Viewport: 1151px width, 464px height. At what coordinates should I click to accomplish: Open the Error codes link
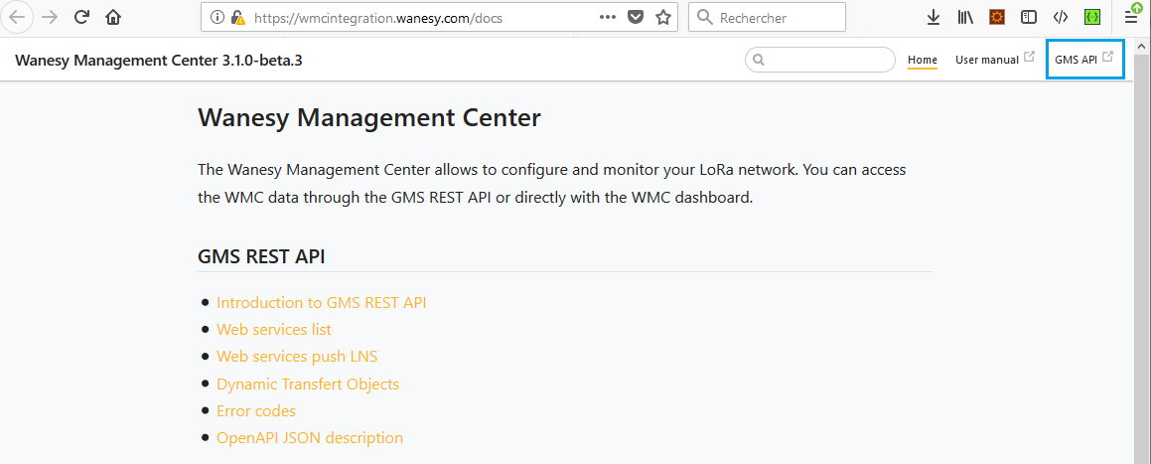pos(256,411)
